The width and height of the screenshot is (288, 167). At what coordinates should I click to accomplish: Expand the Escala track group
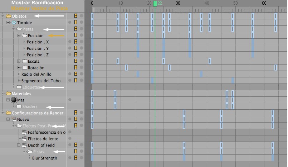tap(19, 61)
